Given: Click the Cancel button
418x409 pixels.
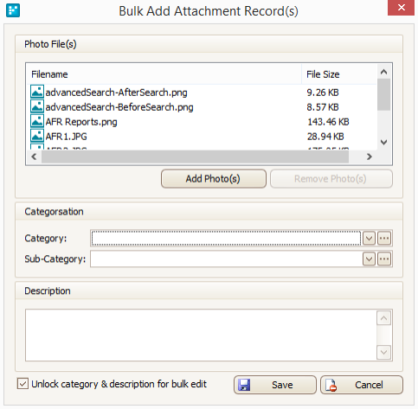Looking at the screenshot, I should coord(362,385).
